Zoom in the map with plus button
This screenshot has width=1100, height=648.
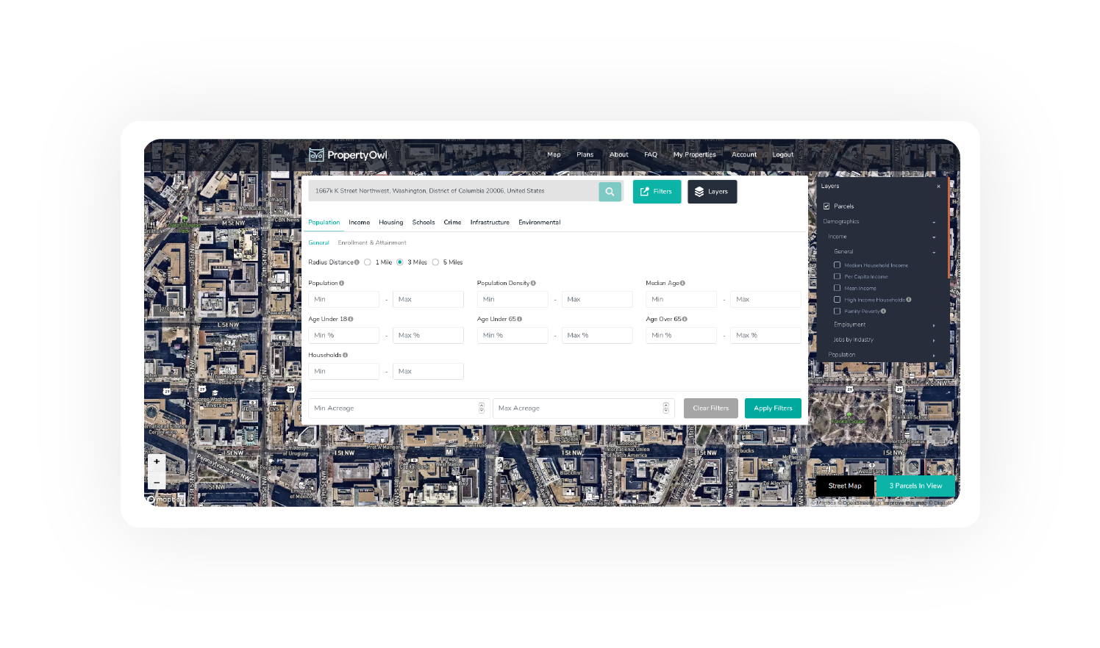(157, 462)
